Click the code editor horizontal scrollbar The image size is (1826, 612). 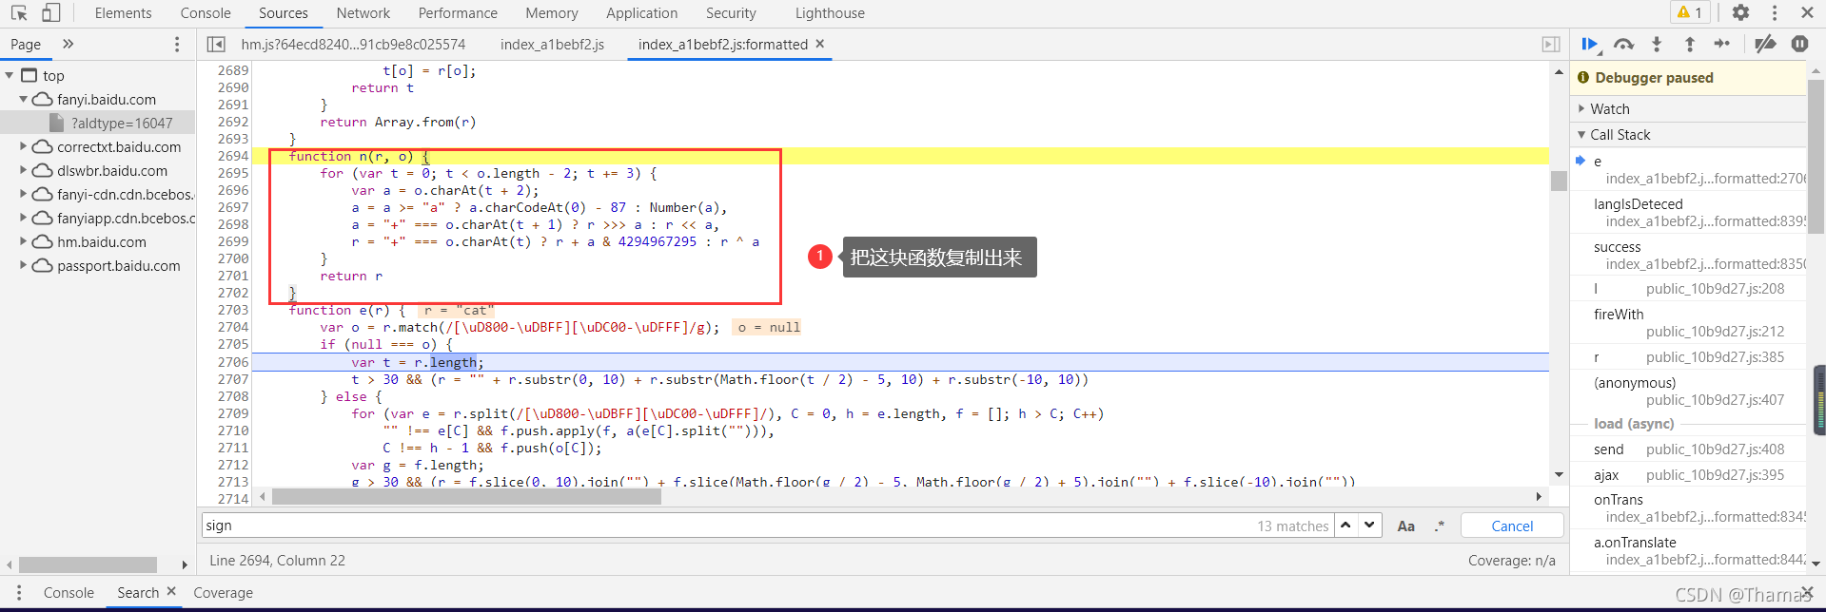466,496
